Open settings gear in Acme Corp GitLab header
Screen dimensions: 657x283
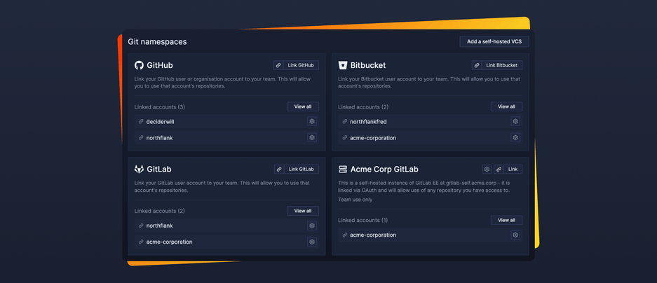[x=487, y=169]
